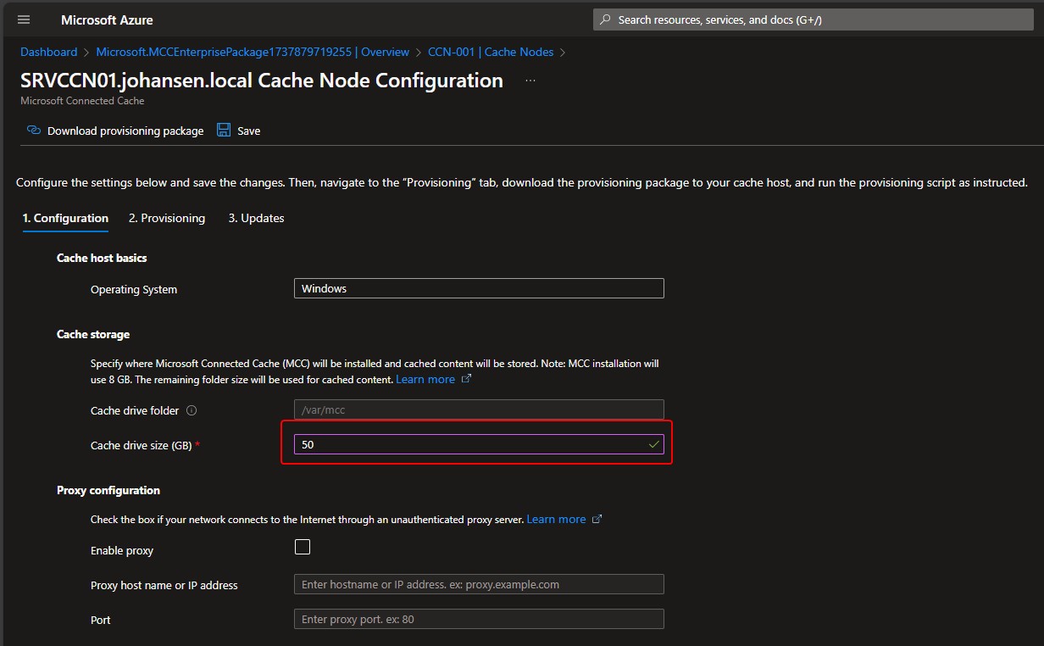Screen dimensions: 1044x646
Task: Select the Proxy configuration section heading
Action: click(x=108, y=490)
